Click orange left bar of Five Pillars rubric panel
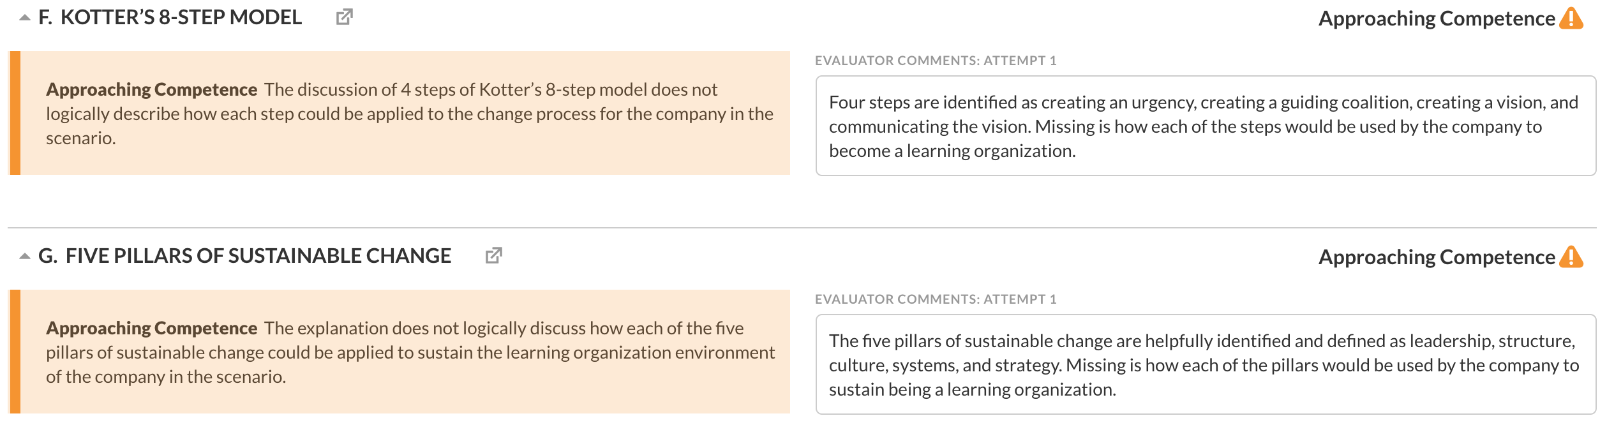The image size is (1607, 439). [15, 352]
